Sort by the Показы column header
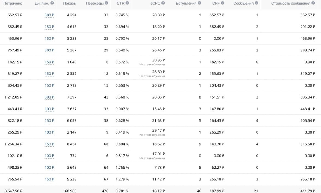The width and height of the screenshot is (321, 193). (x=70, y=4)
